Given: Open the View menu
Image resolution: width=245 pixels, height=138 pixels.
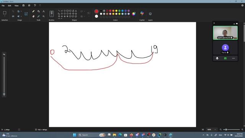Looking at the screenshot, I should point(16,6).
